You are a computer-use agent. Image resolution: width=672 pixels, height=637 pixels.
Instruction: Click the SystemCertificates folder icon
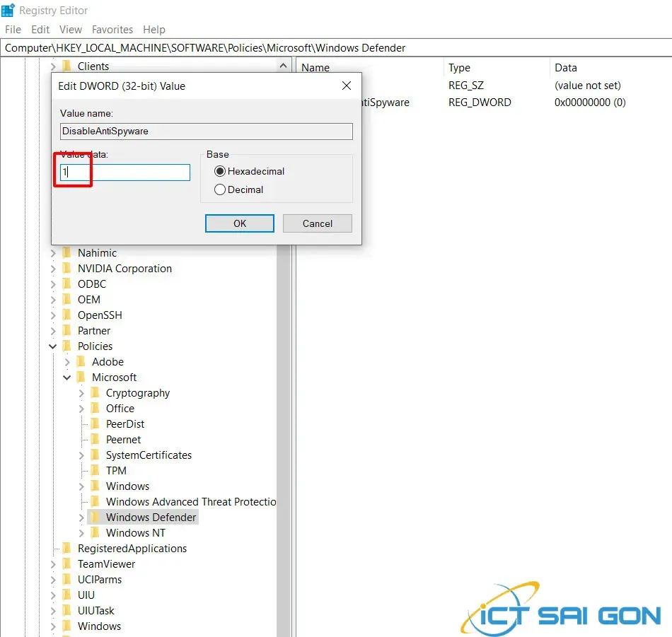click(95, 455)
